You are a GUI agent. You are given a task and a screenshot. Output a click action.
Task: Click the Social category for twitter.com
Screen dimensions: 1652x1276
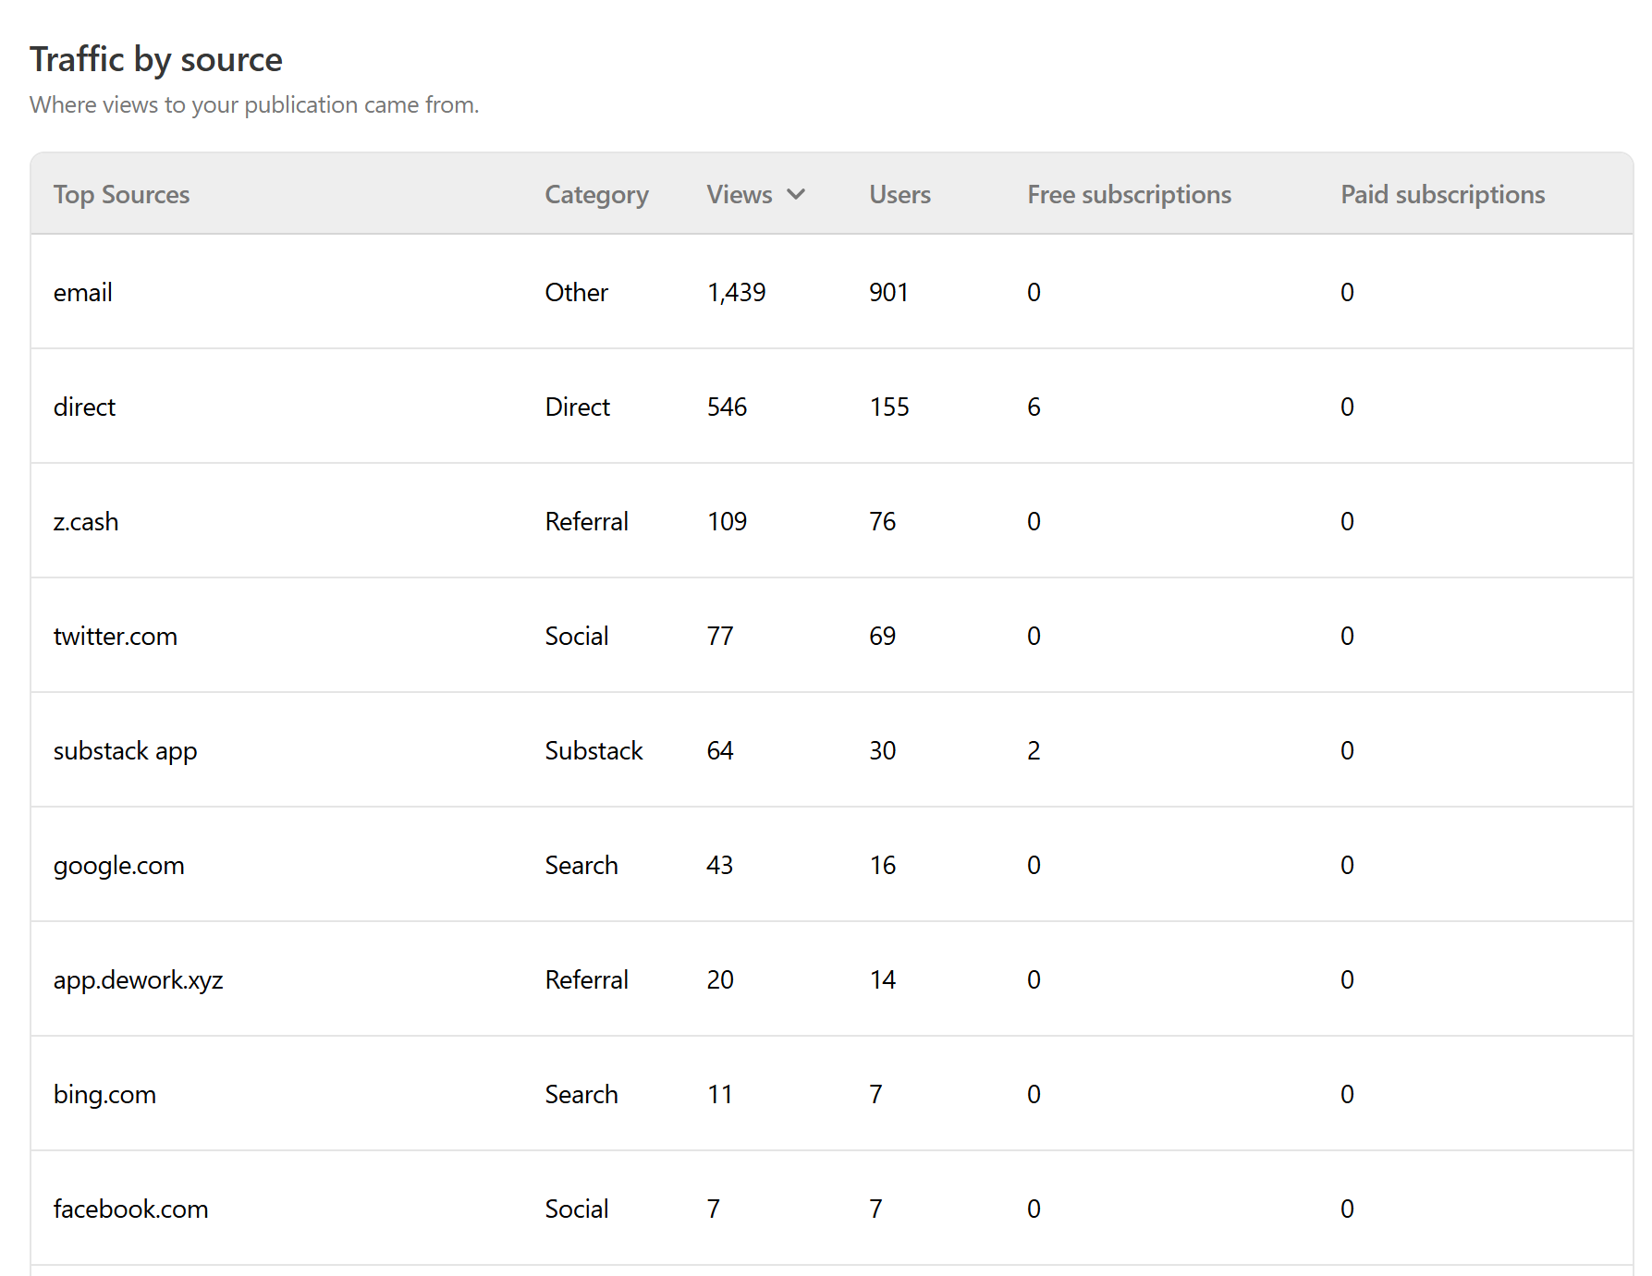[576, 636]
